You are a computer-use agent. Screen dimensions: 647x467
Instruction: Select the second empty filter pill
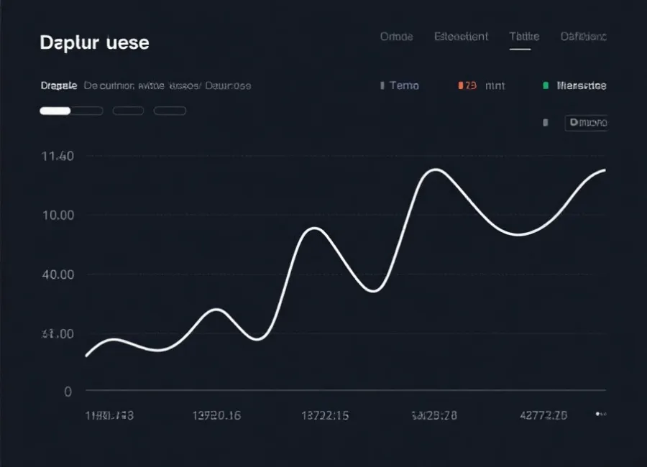click(x=128, y=110)
